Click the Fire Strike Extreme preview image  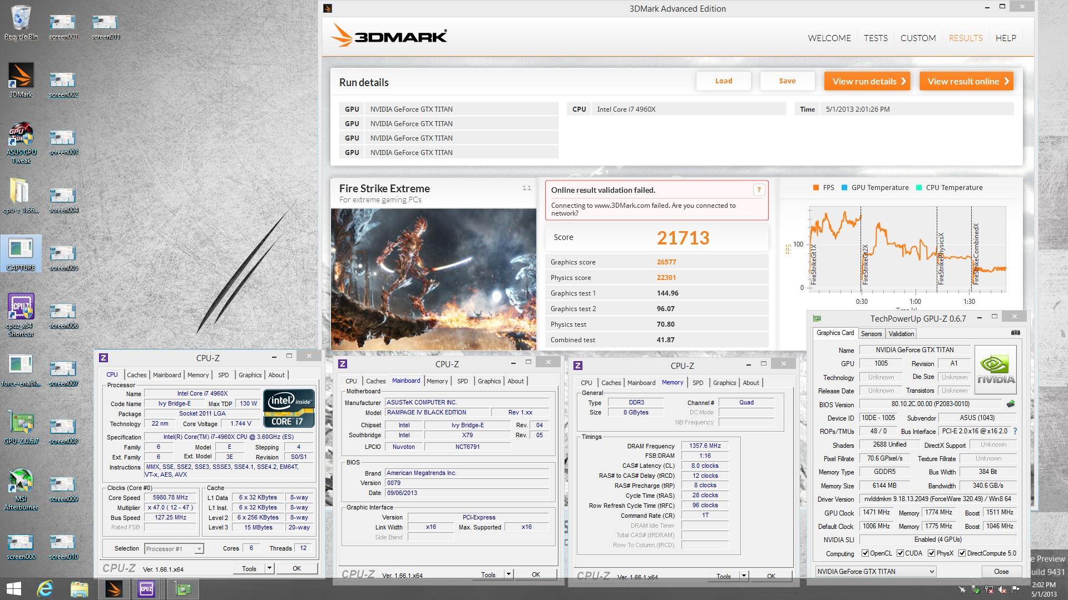click(x=433, y=279)
